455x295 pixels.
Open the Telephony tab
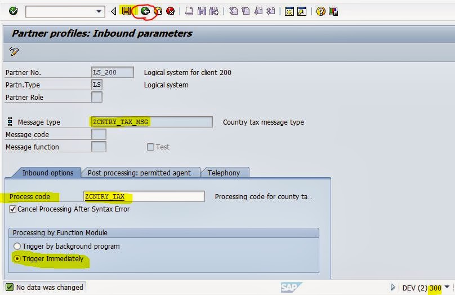point(224,173)
